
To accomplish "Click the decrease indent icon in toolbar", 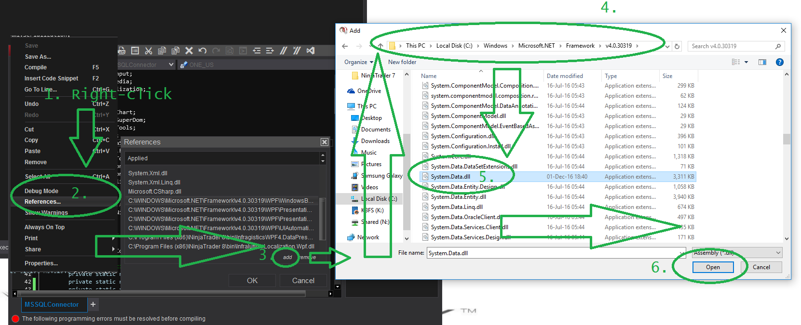I will (257, 51).
